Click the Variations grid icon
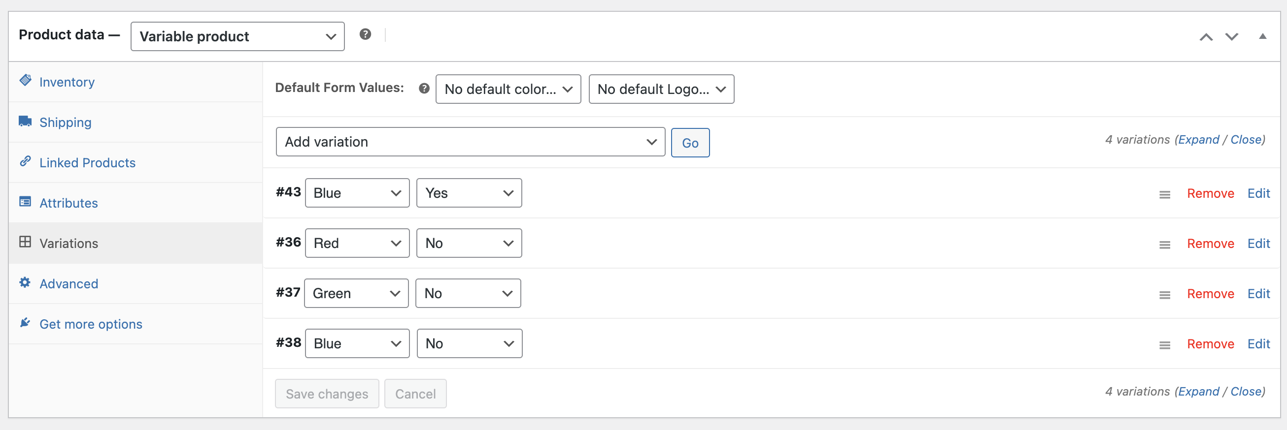This screenshot has width=1287, height=430. point(25,242)
